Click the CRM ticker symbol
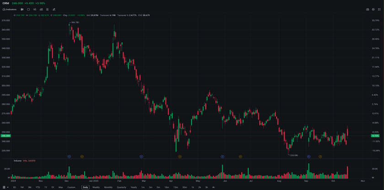 (5, 3)
